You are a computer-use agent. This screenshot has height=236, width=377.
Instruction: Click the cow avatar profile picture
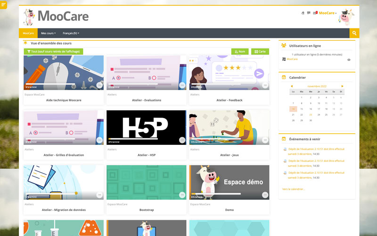[346, 17]
